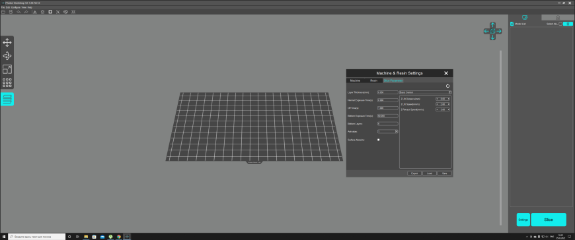This screenshot has width=575, height=240.
Task: Click the Bottom Layers input field
Action: [387, 124]
